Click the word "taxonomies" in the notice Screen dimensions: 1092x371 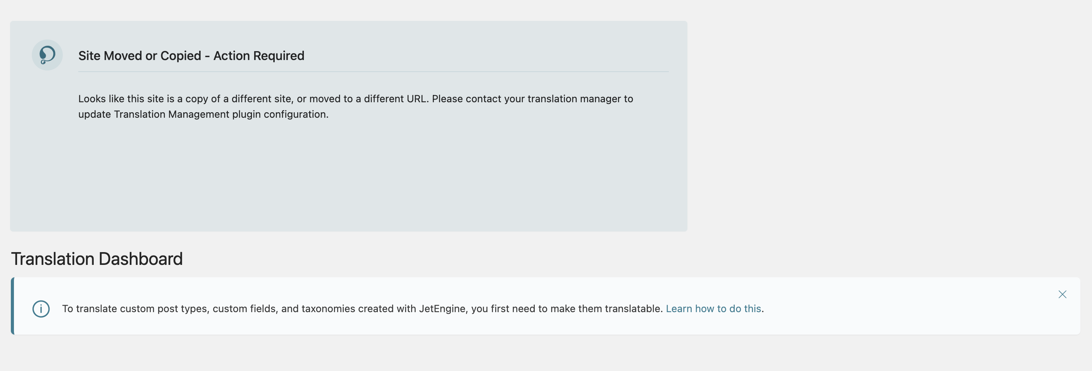[328, 309]
